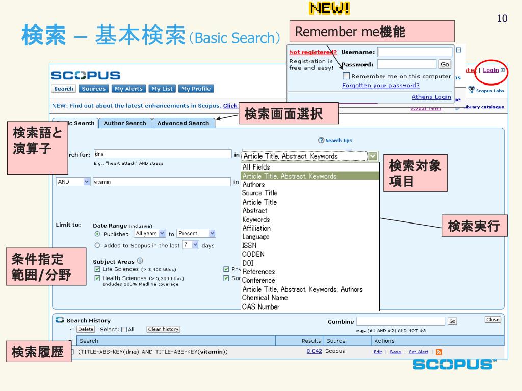Close the Search History panel
522x391 pixels.
(x=493, y=320)
